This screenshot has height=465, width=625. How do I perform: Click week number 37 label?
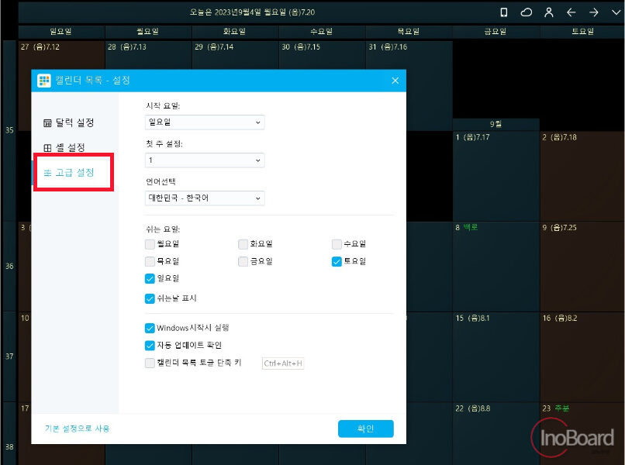click(9, 356)
